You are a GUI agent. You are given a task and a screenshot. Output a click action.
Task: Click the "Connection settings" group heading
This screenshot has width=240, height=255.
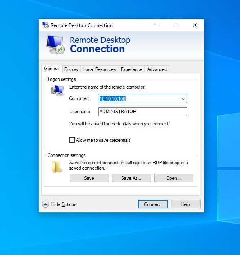(x=67, y=155)
